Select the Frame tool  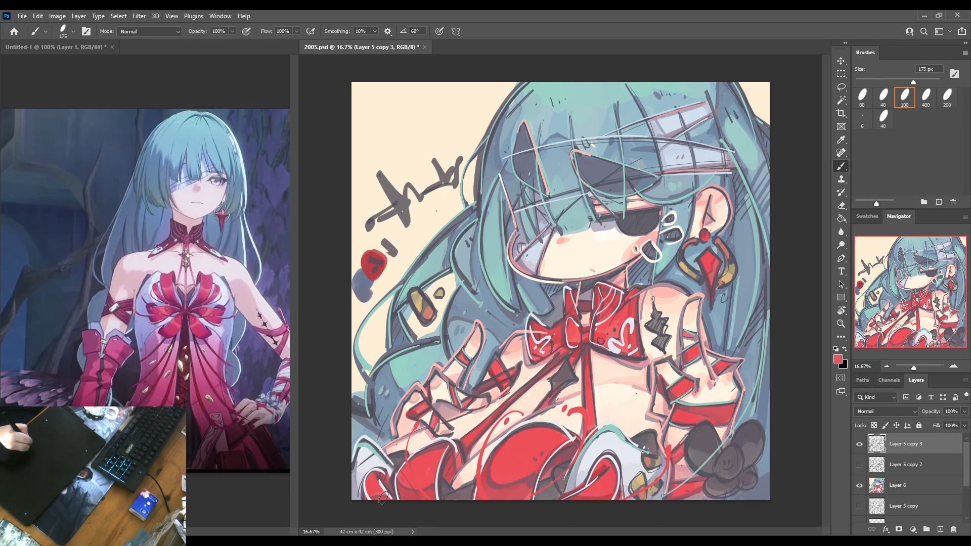841,126
